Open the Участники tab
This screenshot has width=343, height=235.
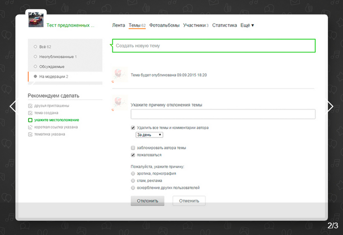point(196,25)
